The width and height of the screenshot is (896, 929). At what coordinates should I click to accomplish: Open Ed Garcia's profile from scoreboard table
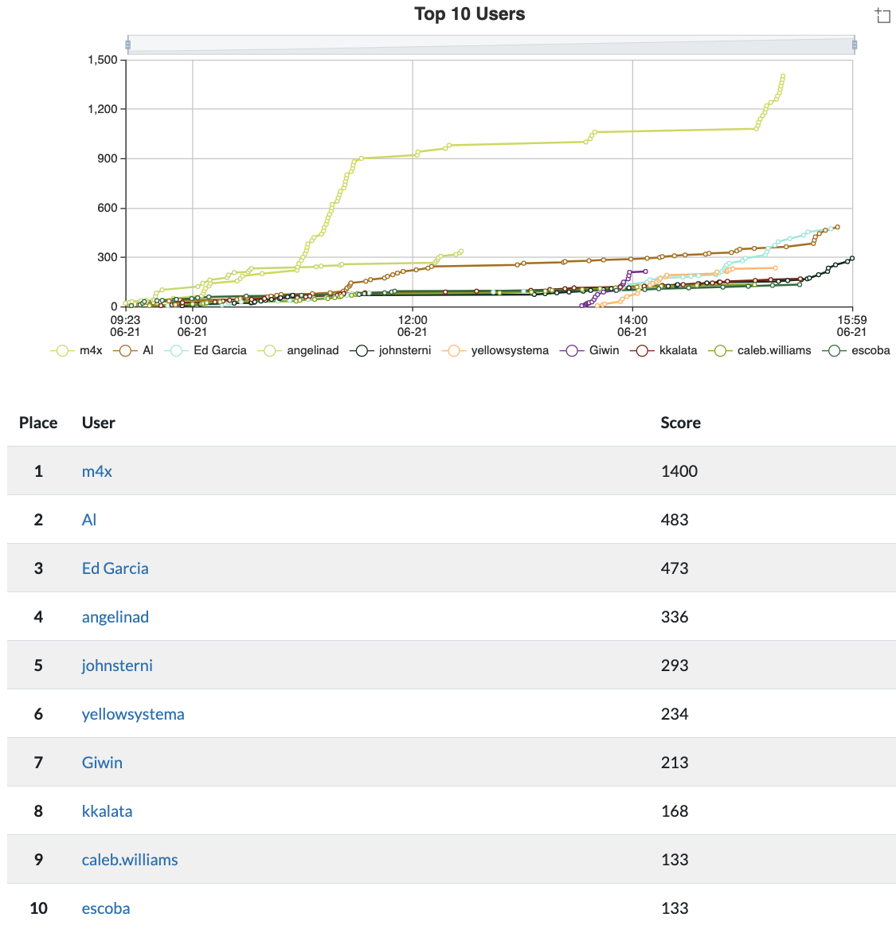[x=115, y=568]
